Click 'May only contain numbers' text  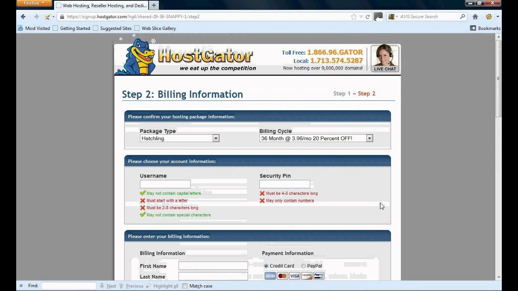tap(290, 200)
